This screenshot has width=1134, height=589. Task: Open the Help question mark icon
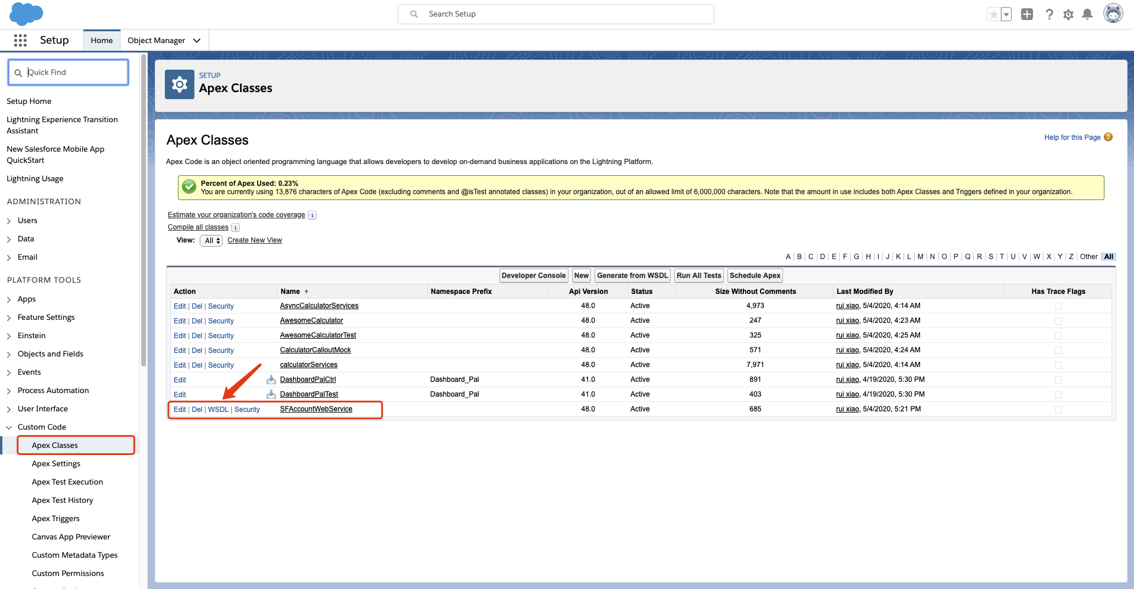[x=1049, y=14]
